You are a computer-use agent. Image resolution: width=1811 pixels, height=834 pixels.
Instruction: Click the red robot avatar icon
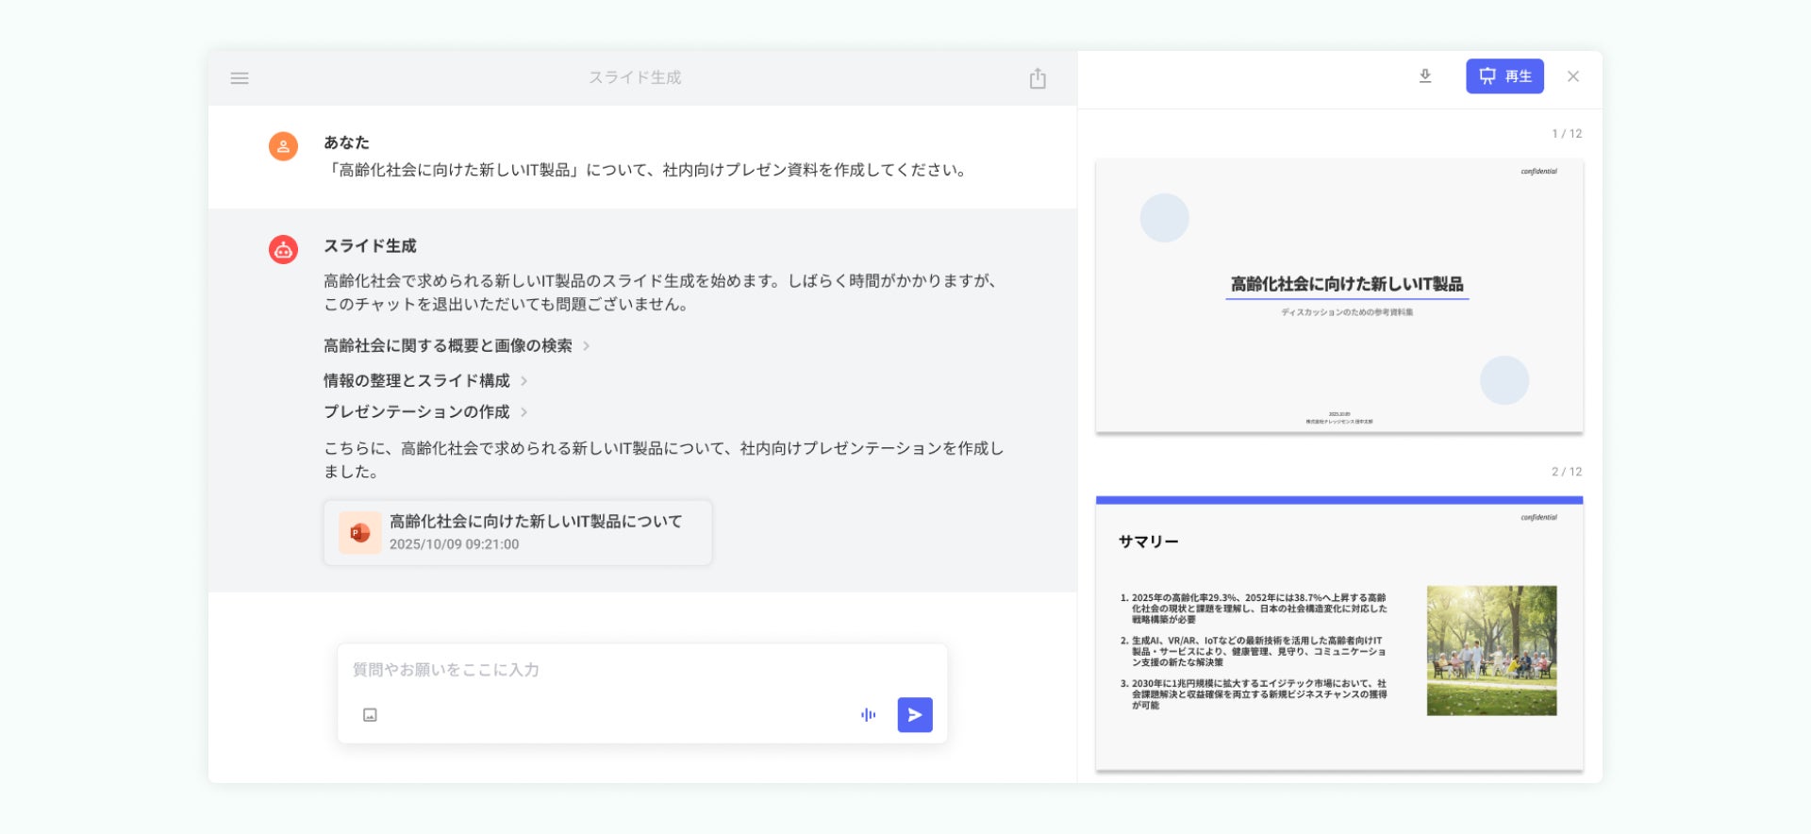pyautogui.click(x=283, y=249)
